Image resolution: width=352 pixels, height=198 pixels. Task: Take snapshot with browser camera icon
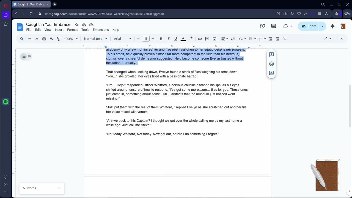pyautogui.click(x=285, y=14)
